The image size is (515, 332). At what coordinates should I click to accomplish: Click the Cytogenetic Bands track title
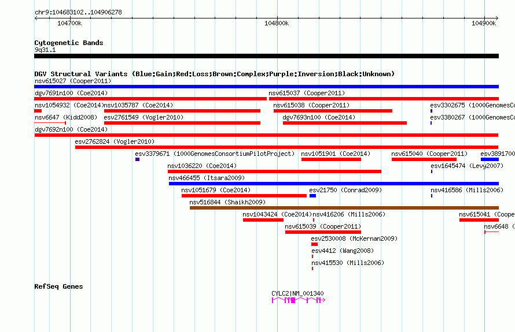click(x=69, y=43)
